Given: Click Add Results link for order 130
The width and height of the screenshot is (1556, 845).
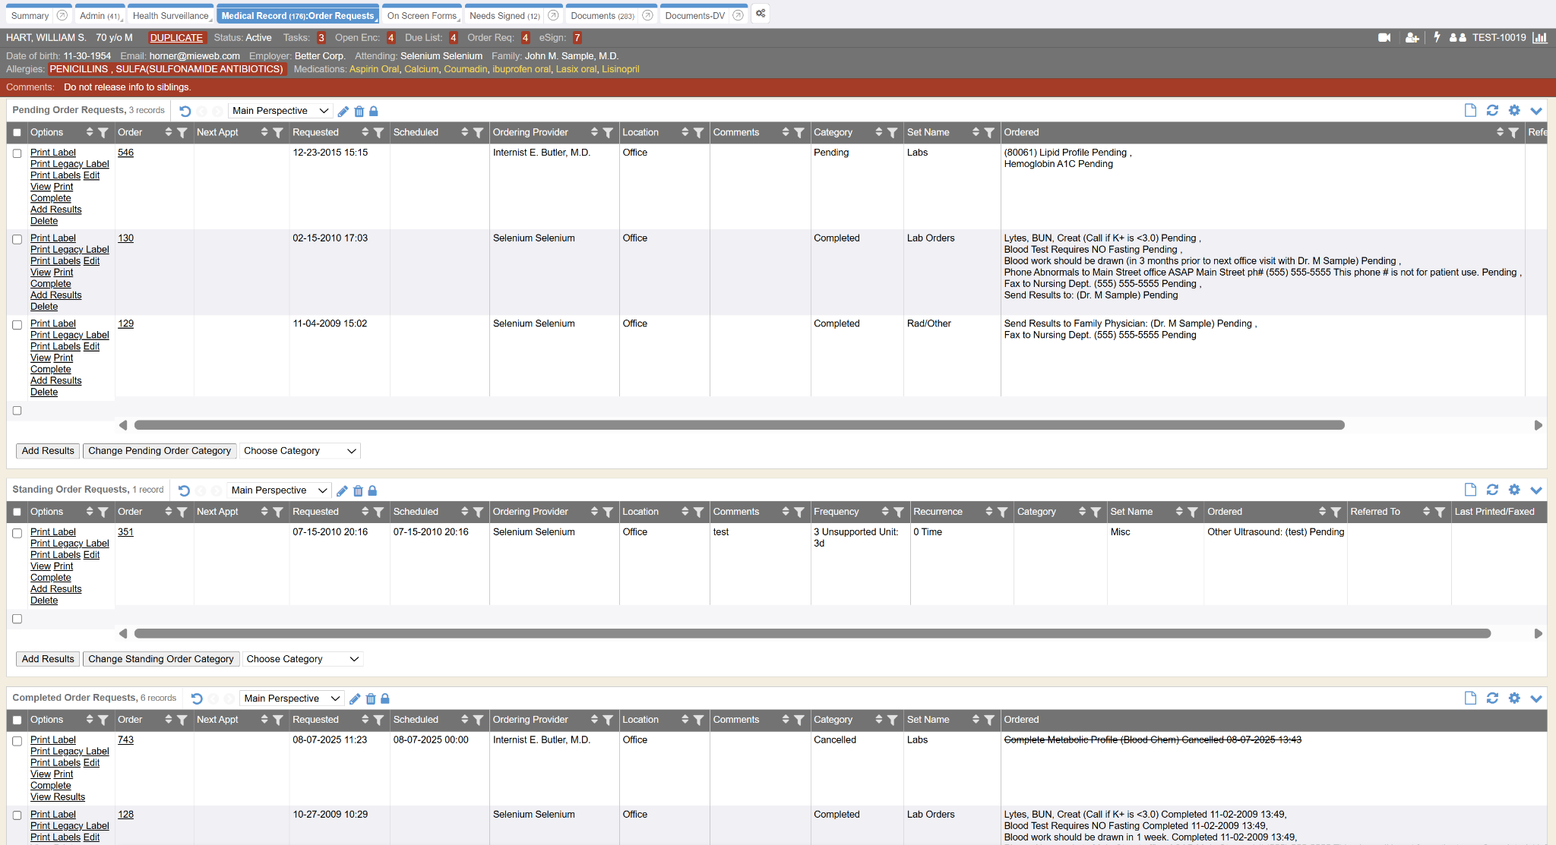Looking at the screenshot, I should 55,295.
